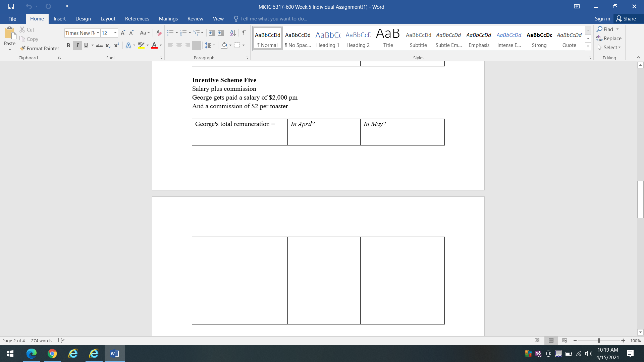Click Replace in Editing group
The image size is (644, 362).
(609, 39)
